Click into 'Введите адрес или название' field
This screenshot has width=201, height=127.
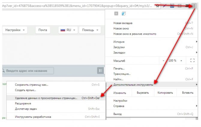click(x=28, y=71)
